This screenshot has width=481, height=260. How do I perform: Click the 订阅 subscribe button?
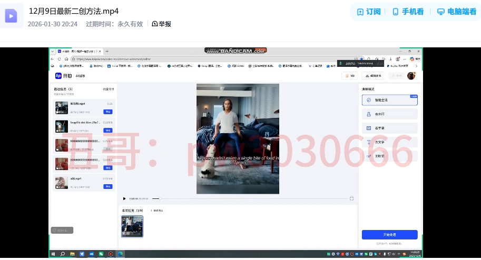[x=369, y=12]
